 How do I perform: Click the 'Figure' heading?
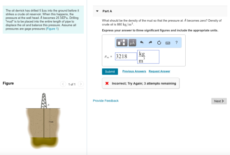click(8, 83)
